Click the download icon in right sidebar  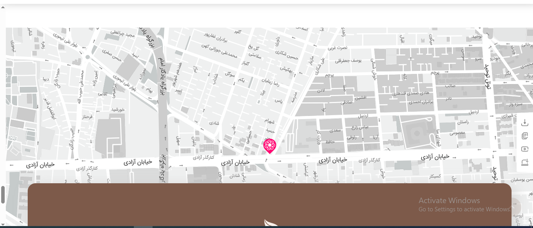(525, 123)
